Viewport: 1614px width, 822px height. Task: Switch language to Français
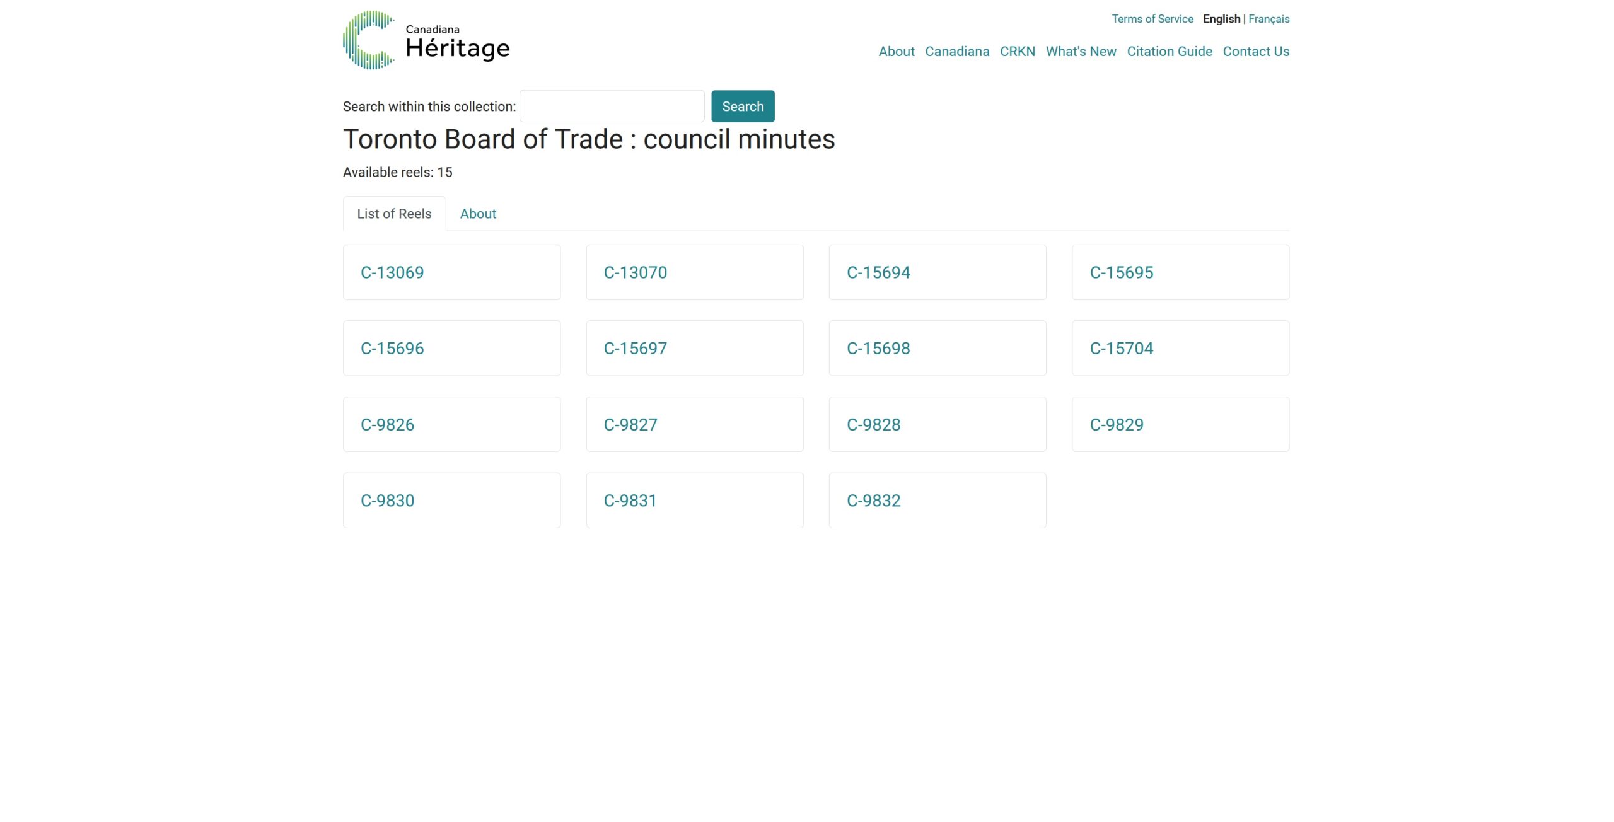pyautogui.click(x=1269, y=19)
